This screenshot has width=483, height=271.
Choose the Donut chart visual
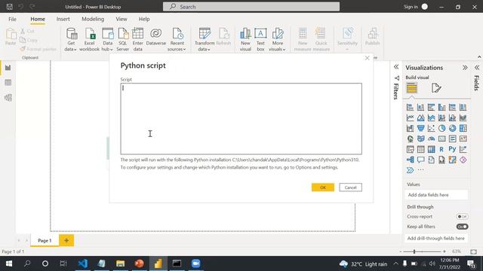(452, 128)
